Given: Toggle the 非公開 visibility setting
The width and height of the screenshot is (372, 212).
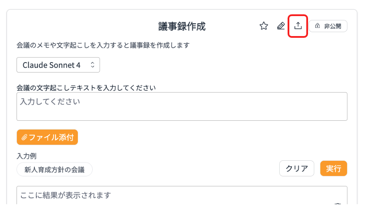Looking at the screenshot, I should 328,26.
